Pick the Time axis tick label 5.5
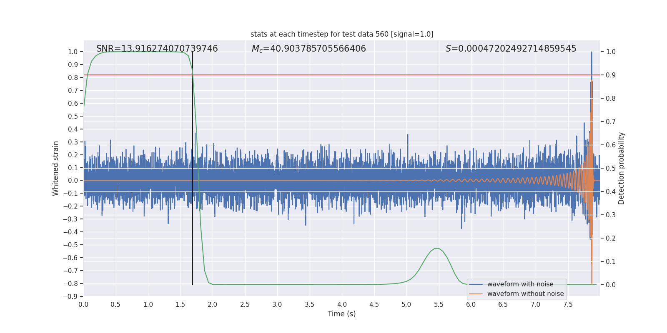Image resolution: width=667 pixels, height=333 pixels. click(x=439, y=304)
